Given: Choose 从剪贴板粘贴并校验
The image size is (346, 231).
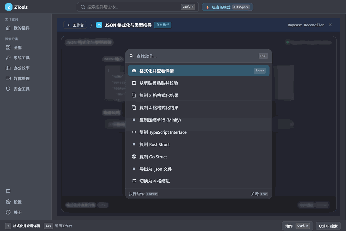Looking at the screenshot, I should 199,83.
